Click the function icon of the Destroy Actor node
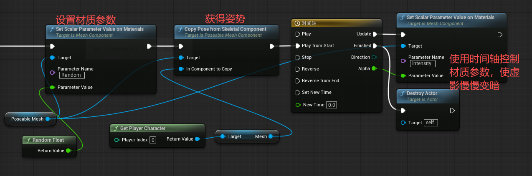Viewport: 532px width, 176px height. pos(403,93)
